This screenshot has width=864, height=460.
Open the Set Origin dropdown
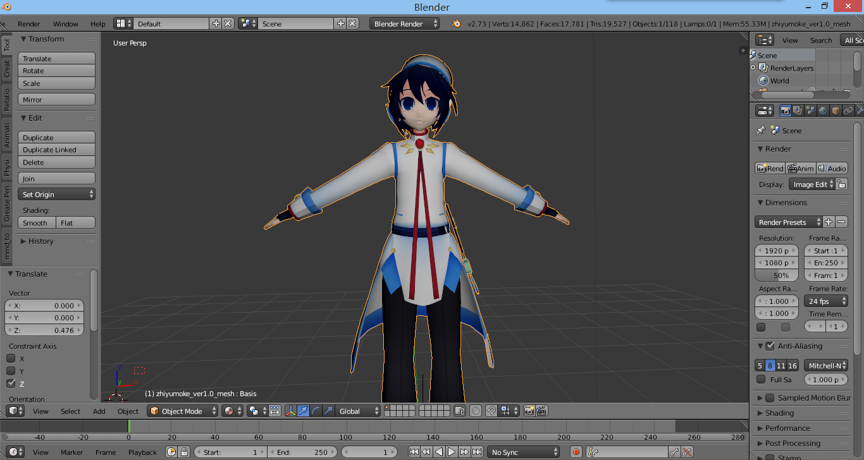point(56,194)
